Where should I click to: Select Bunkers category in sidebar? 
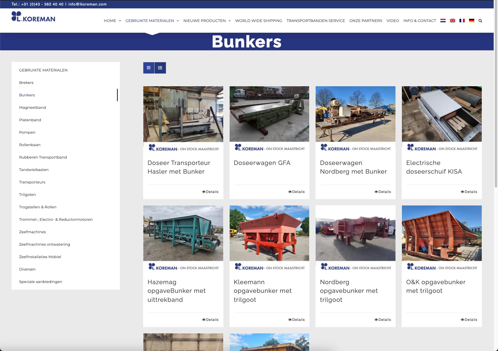pyautogui.click(x=27, y=95)
